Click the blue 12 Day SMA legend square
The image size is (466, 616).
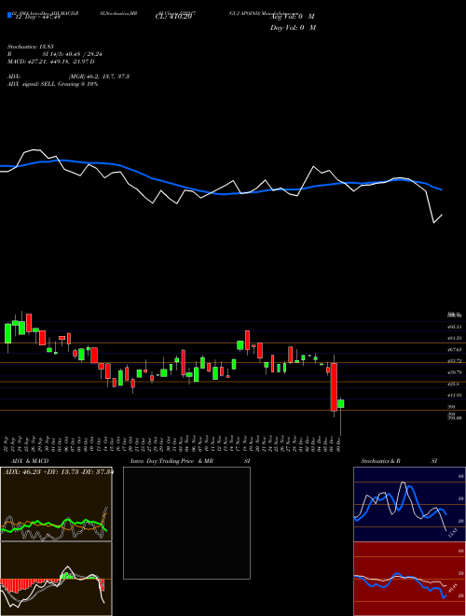tap(9, 16)
